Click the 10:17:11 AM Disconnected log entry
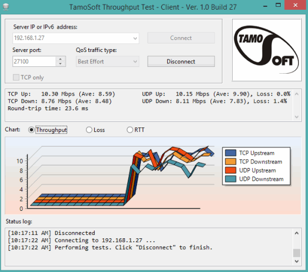Viewport: 308px width, 272px height. click(x=51, y=233)
